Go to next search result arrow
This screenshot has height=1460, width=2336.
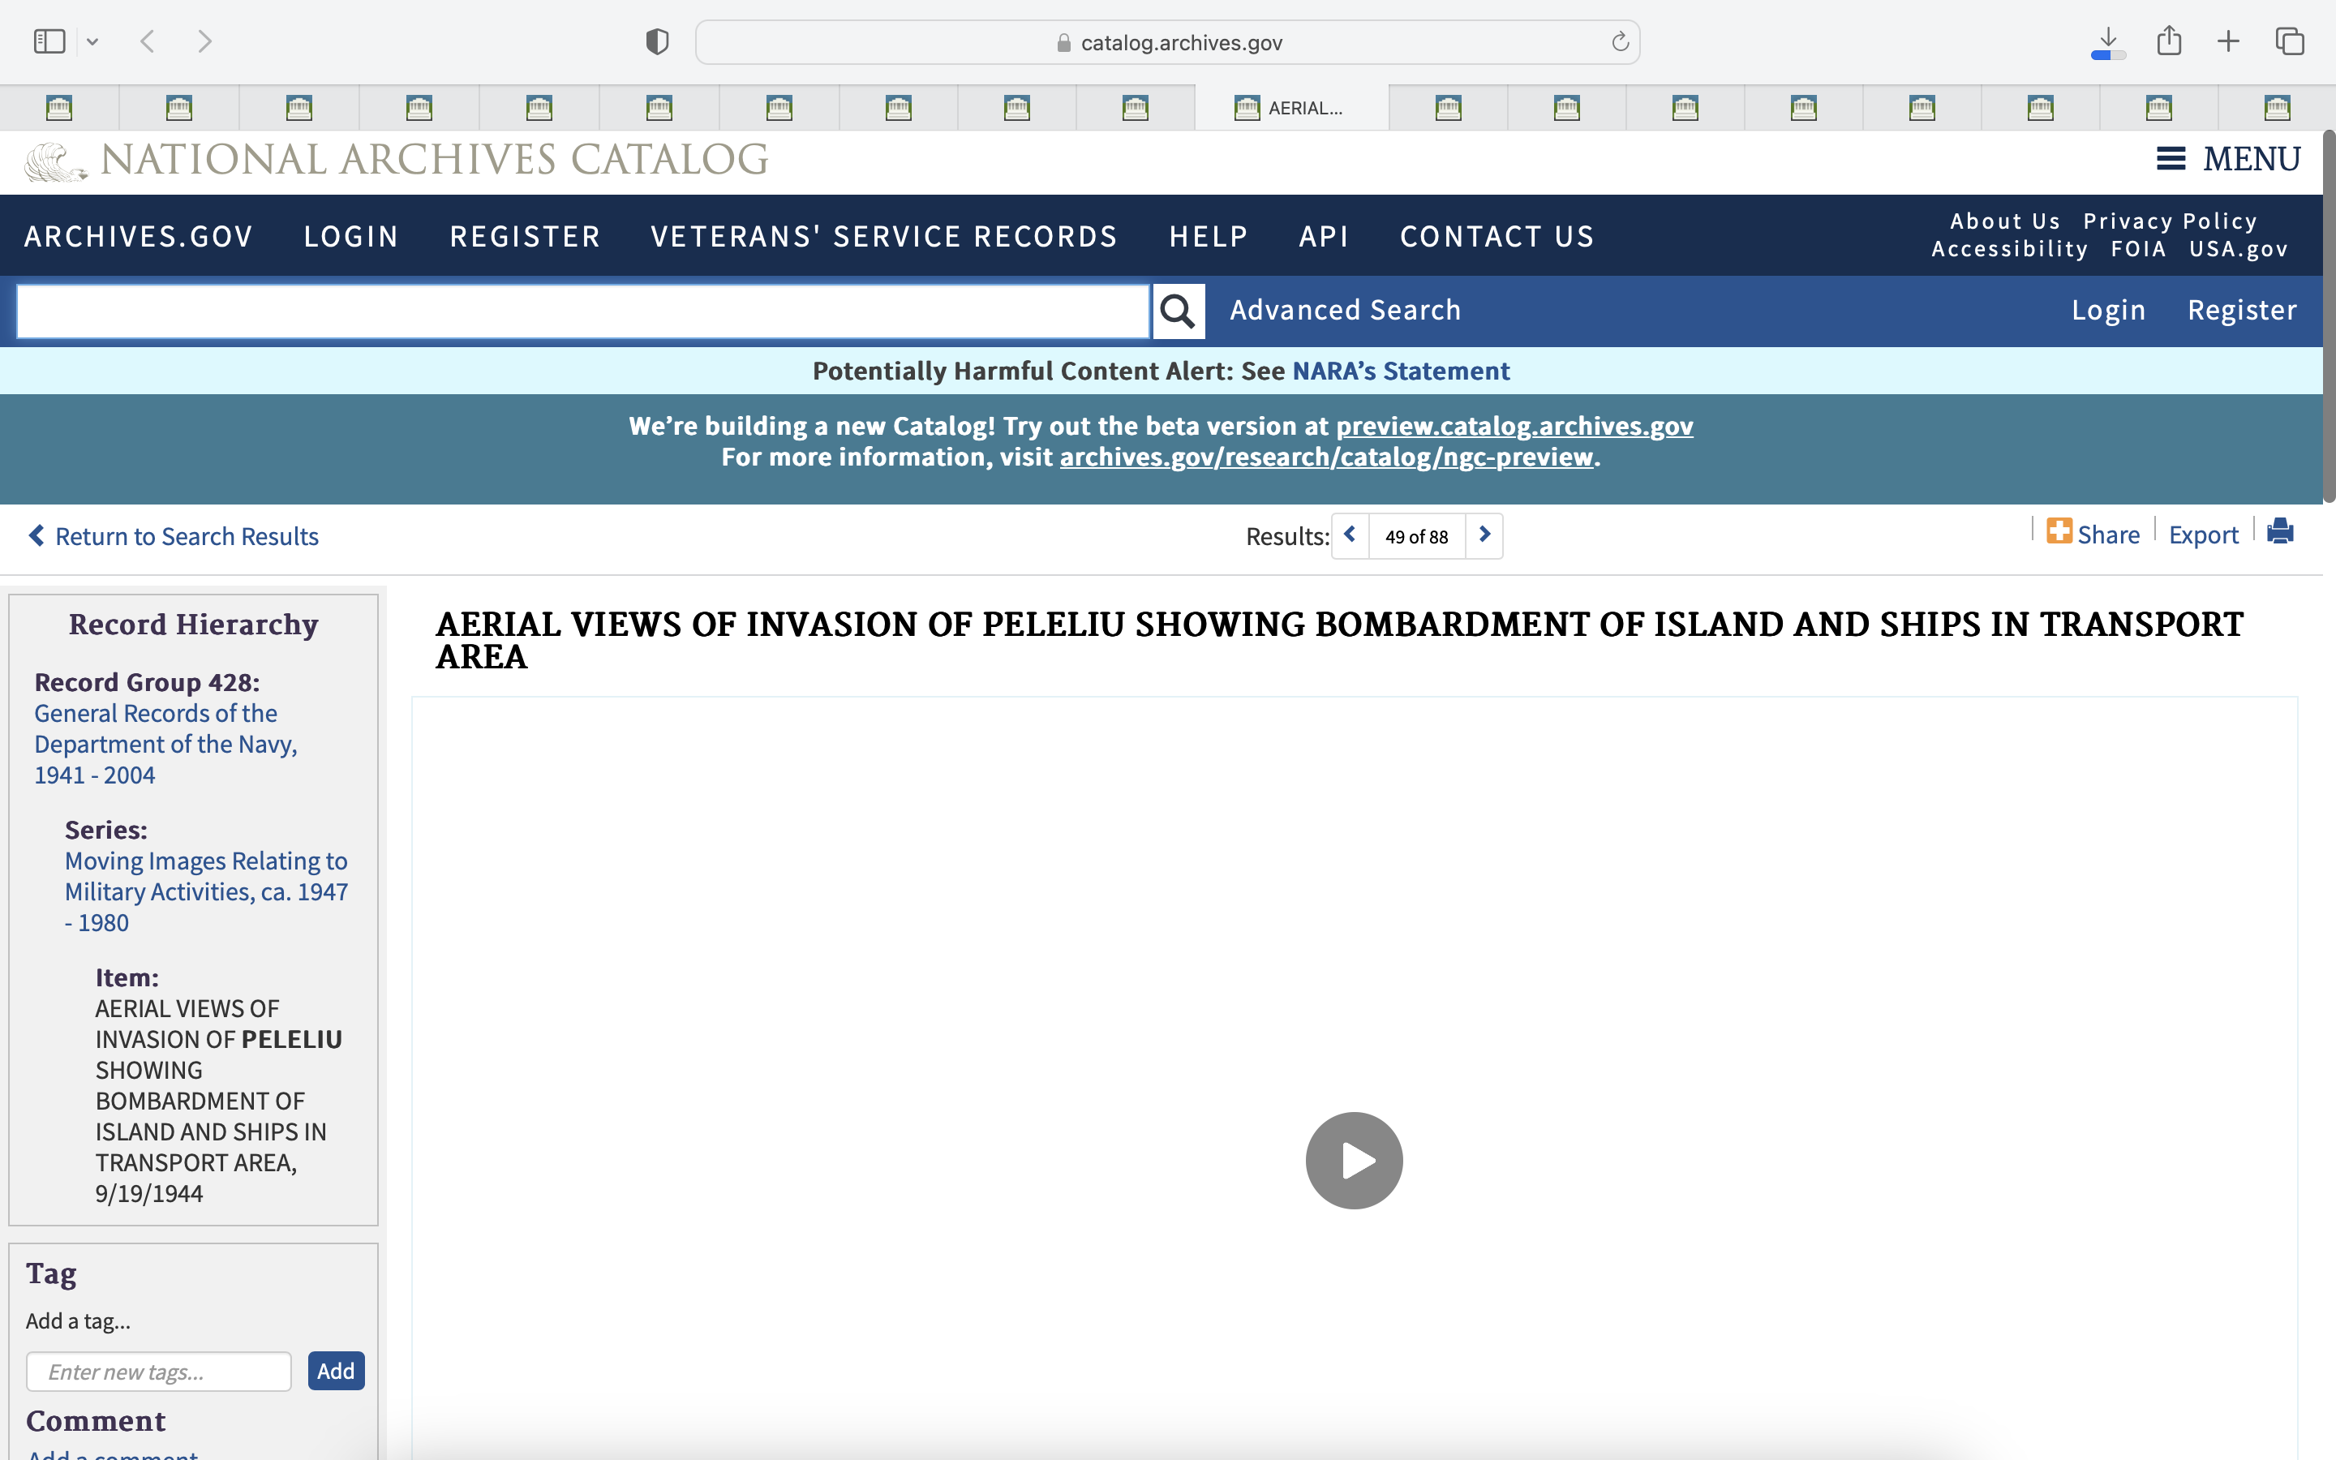1484,535
